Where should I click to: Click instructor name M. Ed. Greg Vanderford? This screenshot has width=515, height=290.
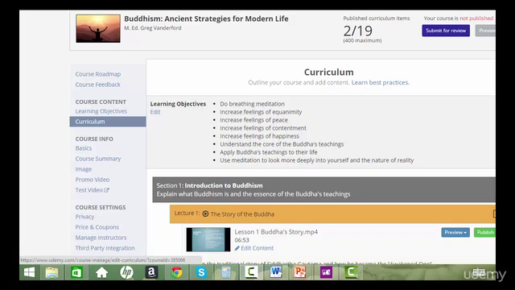pos(153,28)
